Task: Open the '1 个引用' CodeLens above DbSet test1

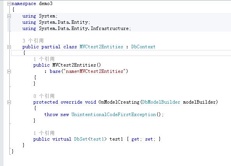Action: point(44,133)
